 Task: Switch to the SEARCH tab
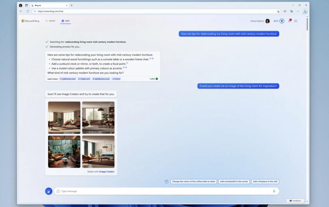point(51,21)
